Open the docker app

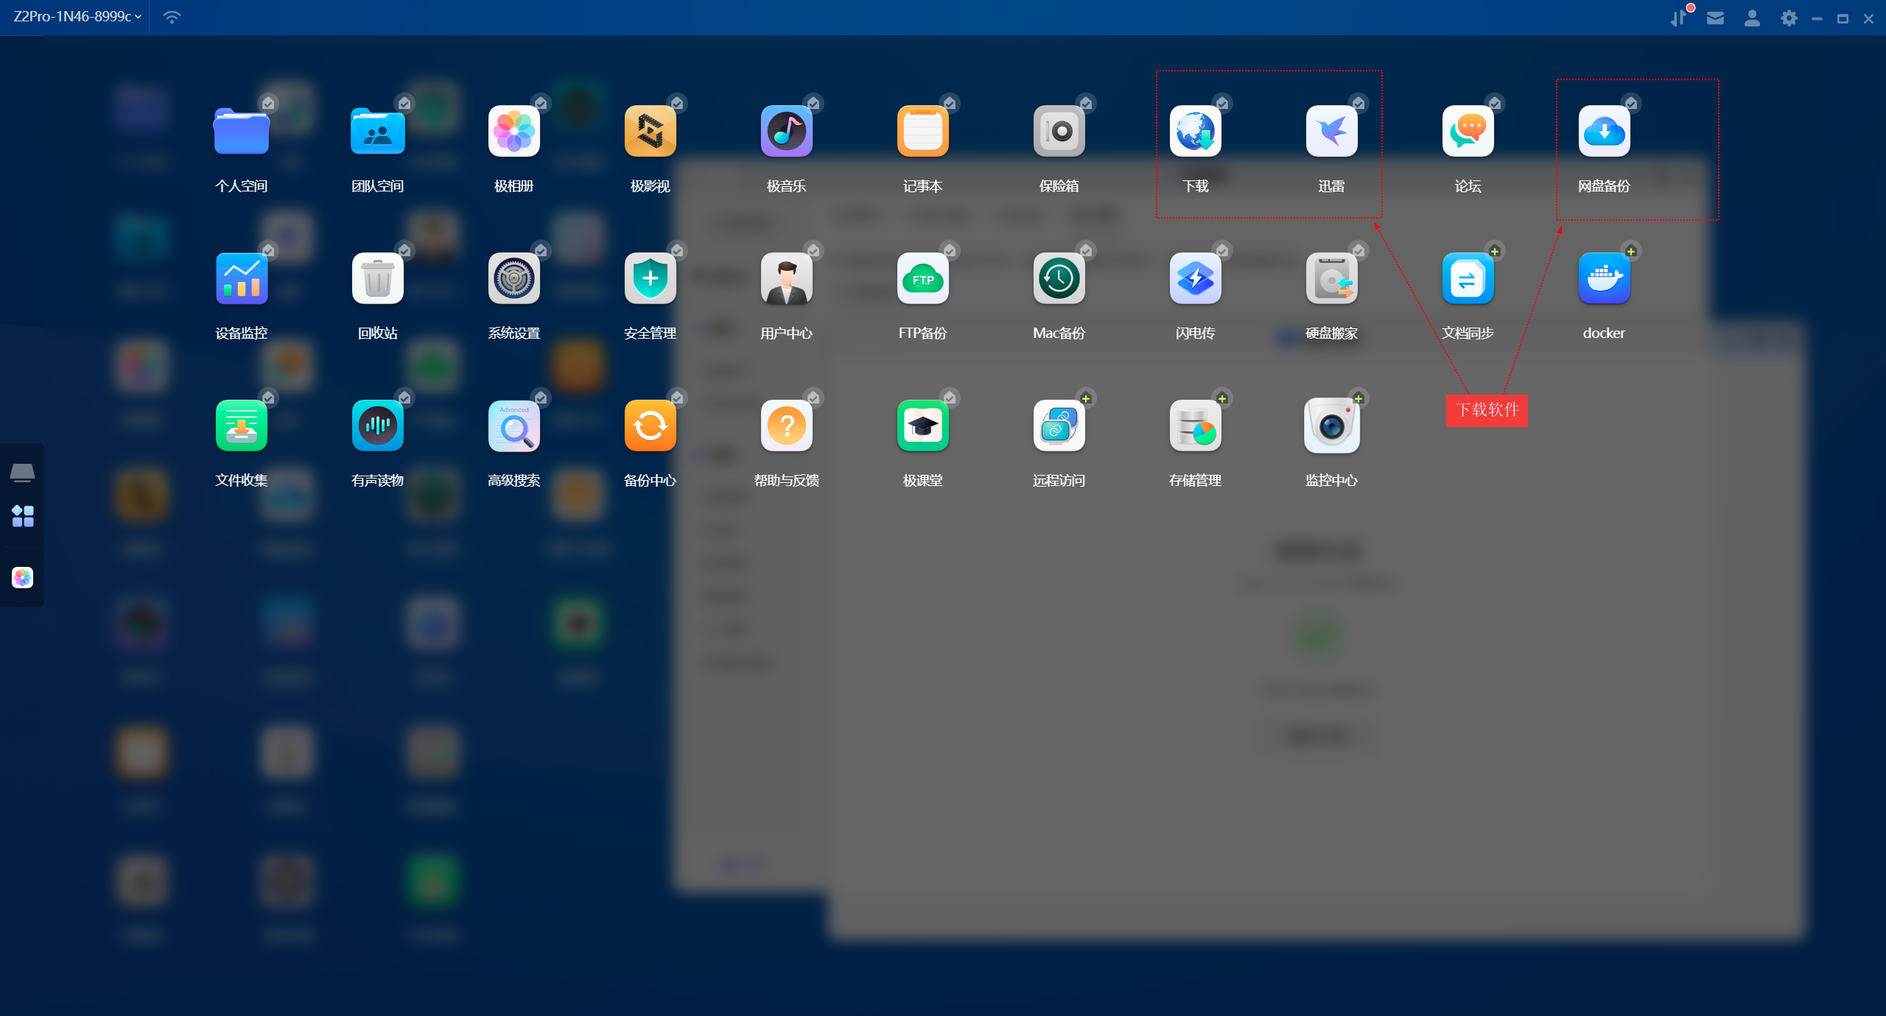tap(1604, 279)
